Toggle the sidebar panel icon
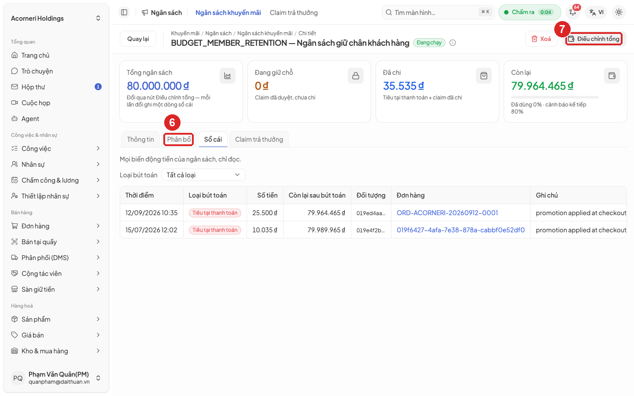 pos(124,12)
